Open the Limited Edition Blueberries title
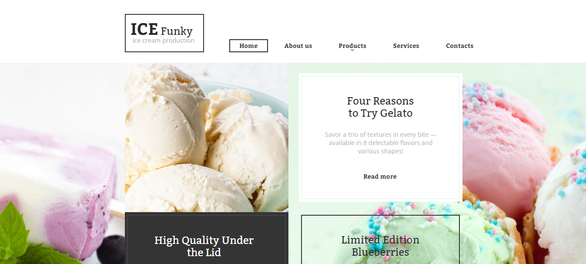Image resolution: width=586 pixels, height=264 pixels. (380, 246)
